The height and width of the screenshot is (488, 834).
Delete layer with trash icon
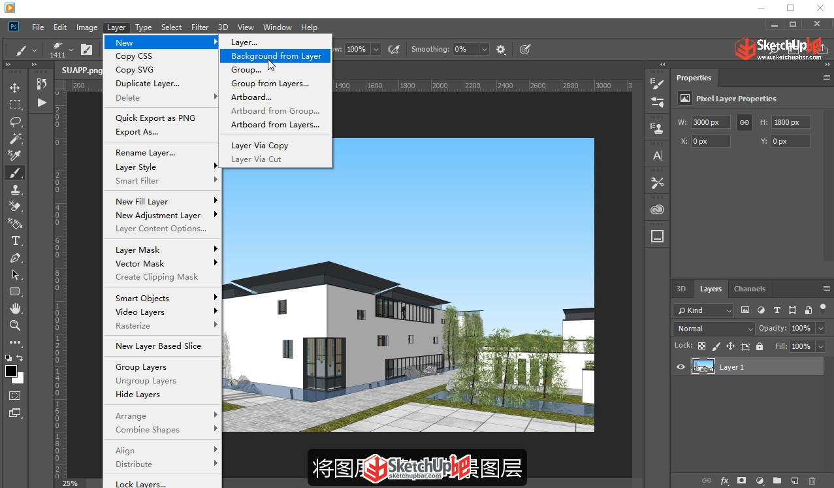pyautogui.click(x=812, y=481)
